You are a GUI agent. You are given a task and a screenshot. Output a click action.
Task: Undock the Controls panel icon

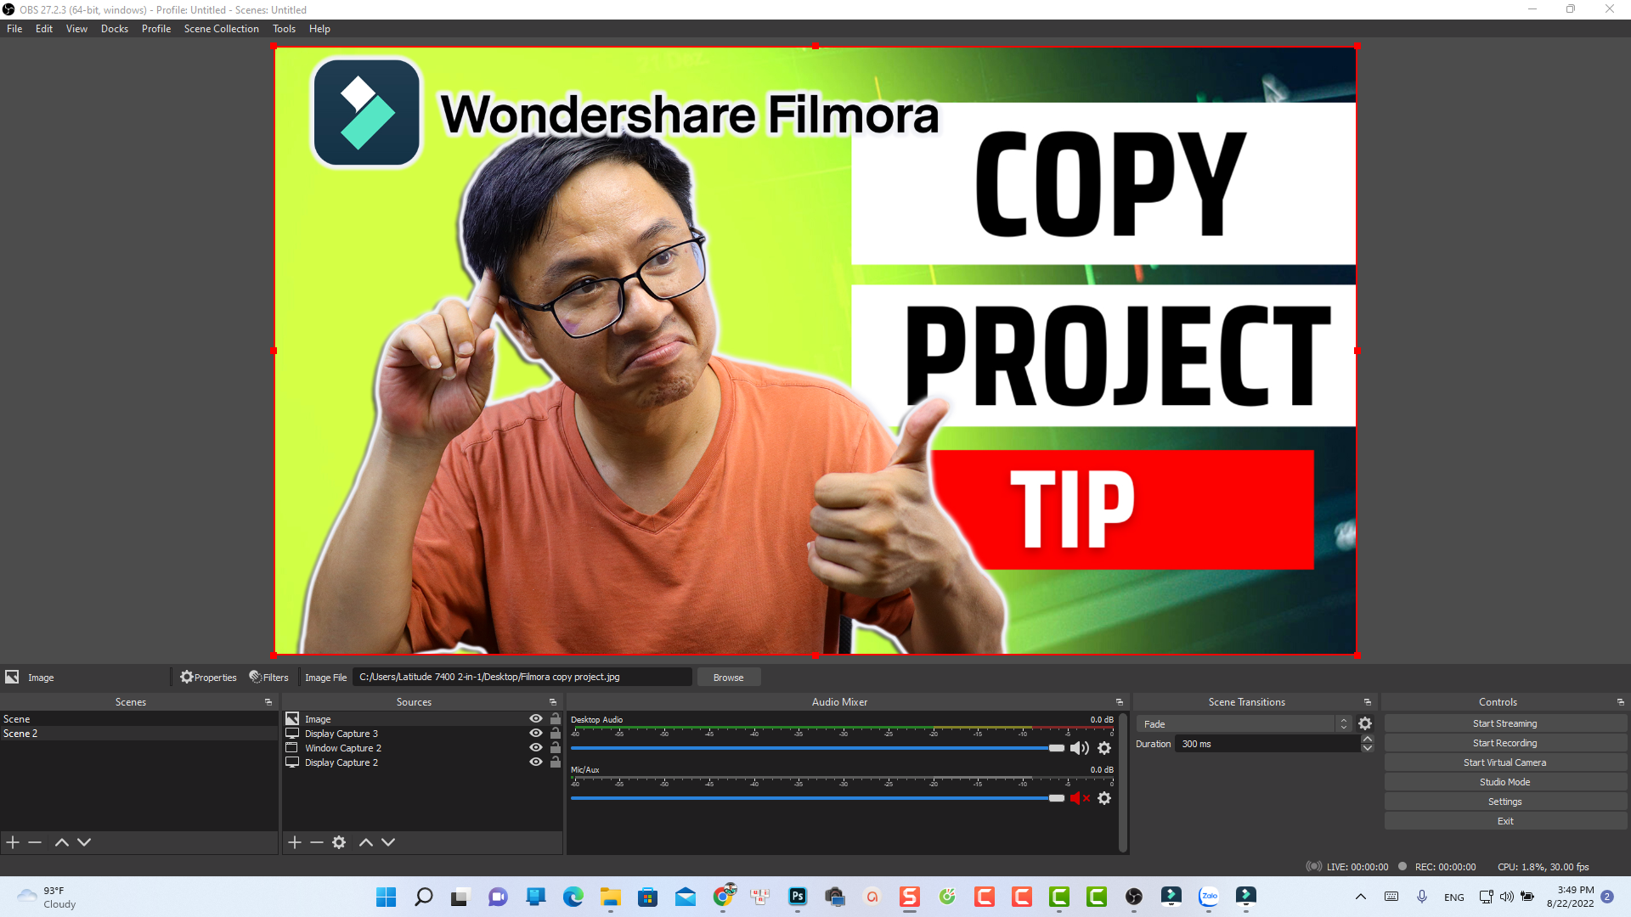tap(1621, 702)
